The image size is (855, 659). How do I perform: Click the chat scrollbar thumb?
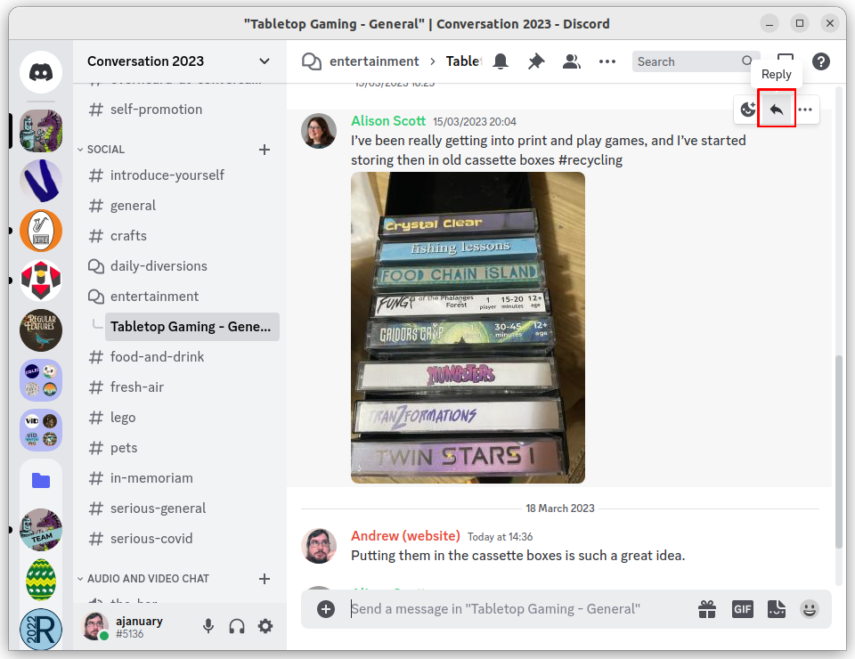(x=839, y=452)
